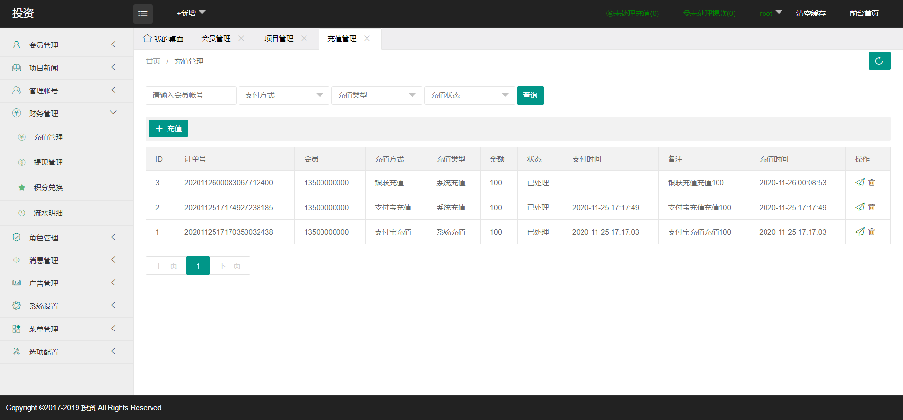
Task: Delete order ID 2 via trash icon
Action: 872,207
